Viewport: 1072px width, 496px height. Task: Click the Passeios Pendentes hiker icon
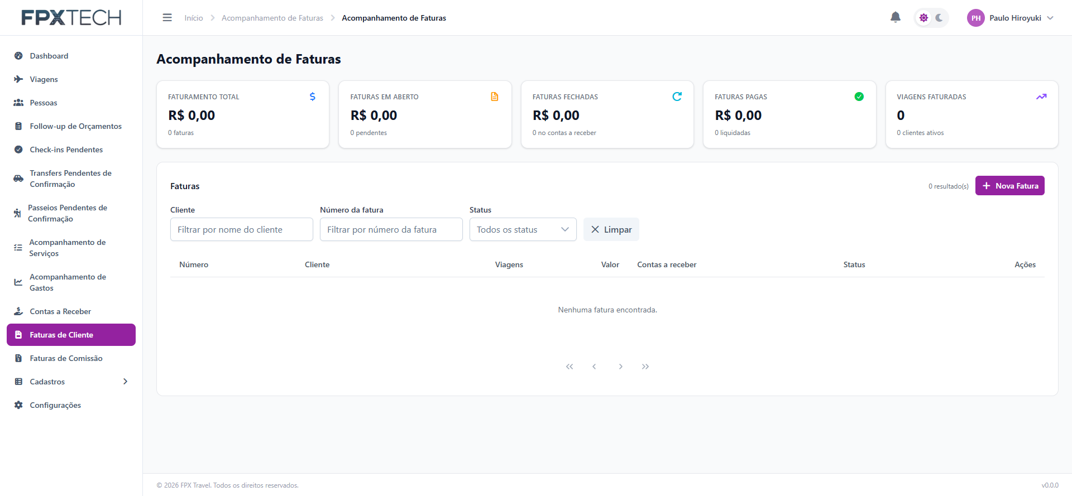[x=17, y=213]
